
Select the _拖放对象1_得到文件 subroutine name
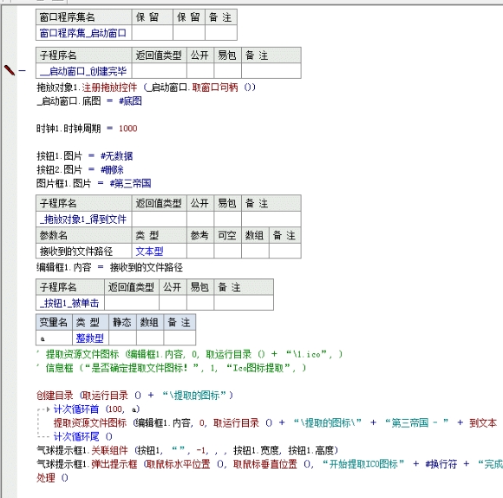(82, 220)
